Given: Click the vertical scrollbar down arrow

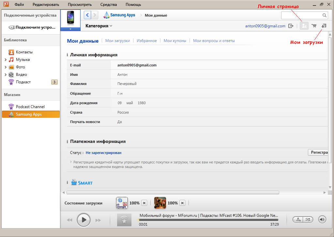Looking at the screenshot, I should pyautogui.click(x=330, y=187).
